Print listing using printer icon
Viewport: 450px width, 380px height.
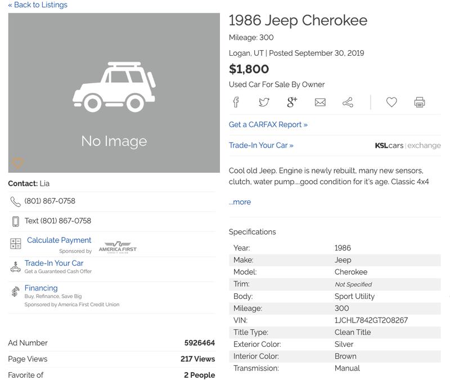click(419, 102)
